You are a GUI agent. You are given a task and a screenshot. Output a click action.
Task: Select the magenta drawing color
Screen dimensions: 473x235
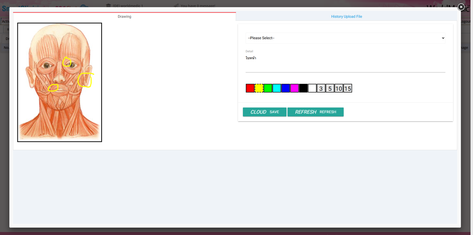coord(295,88)
